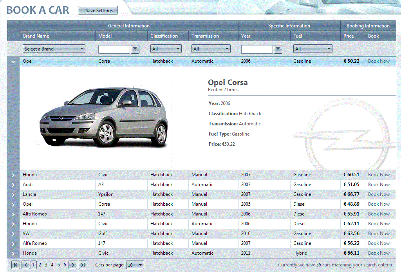Open the Classification filter dropdown
Image resolution: width=401 pixels, height=277 pixels.
pyautogui.click(x=166, y=49)
